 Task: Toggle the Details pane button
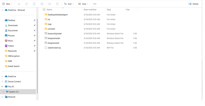tap(194, 4)
